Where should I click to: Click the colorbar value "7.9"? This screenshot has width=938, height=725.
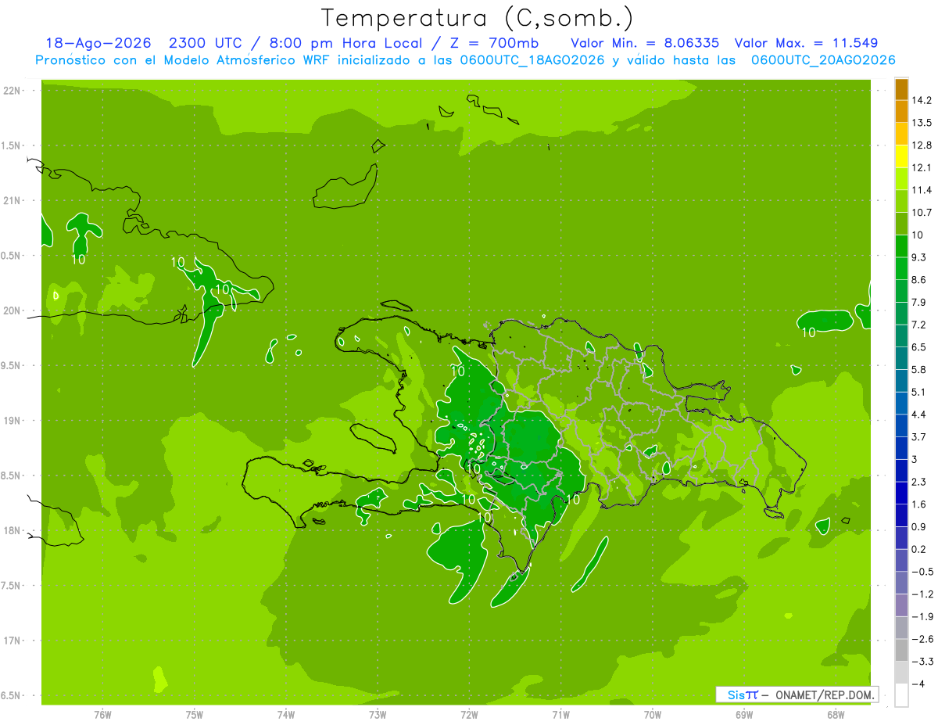(918, 303)
